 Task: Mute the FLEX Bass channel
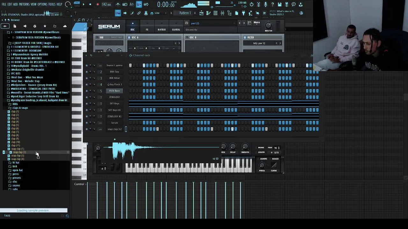tap(86, 91)
